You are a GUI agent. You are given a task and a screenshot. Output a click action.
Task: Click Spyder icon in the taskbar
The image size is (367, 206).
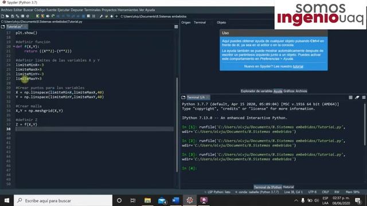tap(190, 200)
